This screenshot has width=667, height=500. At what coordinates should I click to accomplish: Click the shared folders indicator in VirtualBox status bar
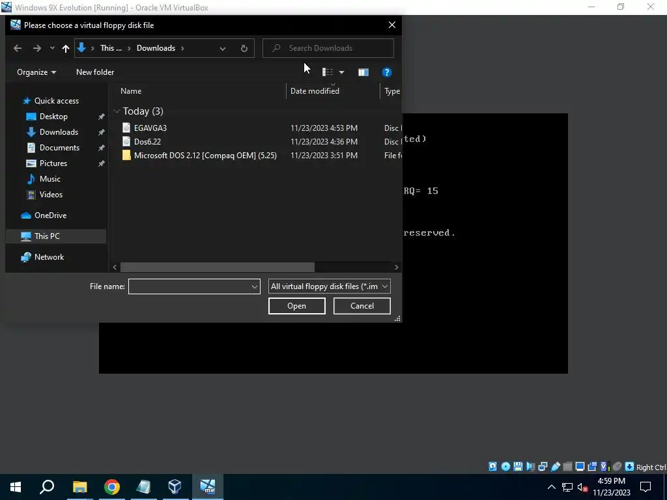click(x=567, y=466)
